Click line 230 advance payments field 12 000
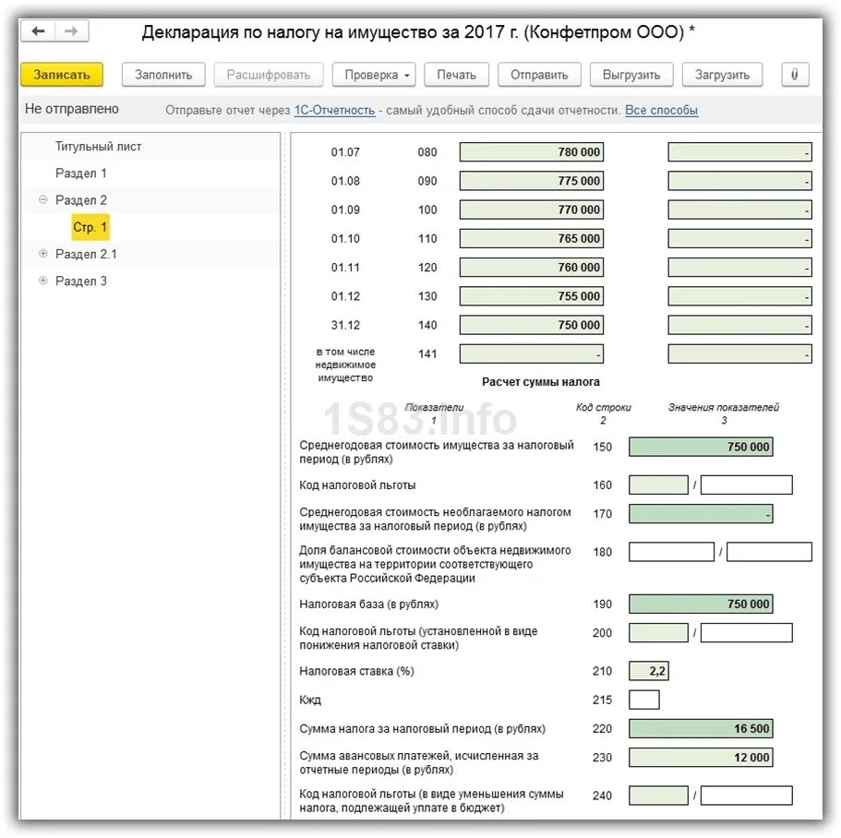Image resolution: width=841 pixels, height=838 pixels. pyautogui.click(x=701, y=757)
